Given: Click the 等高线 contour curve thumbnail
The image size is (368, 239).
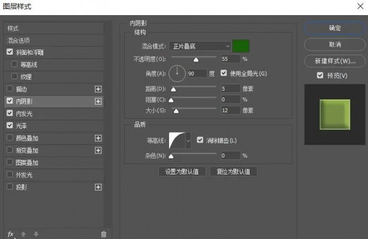Looking at the screenshot, I should point(177,141).
